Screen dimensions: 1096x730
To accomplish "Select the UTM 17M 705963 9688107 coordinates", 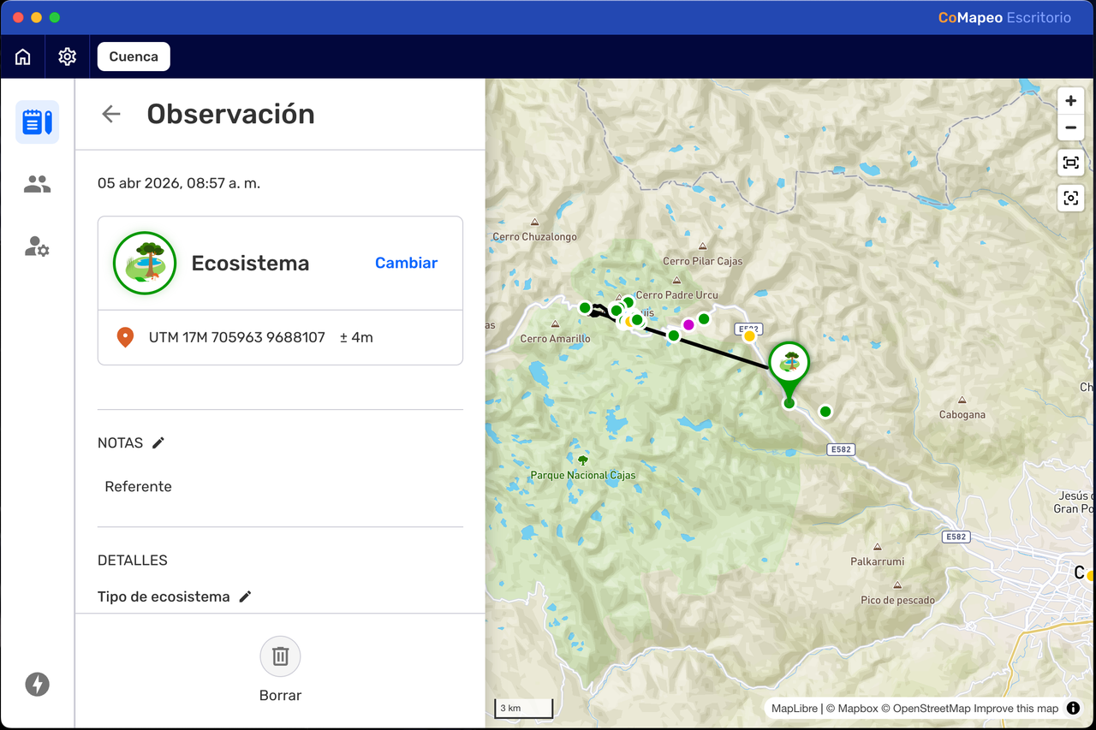I will pos(237,337).
